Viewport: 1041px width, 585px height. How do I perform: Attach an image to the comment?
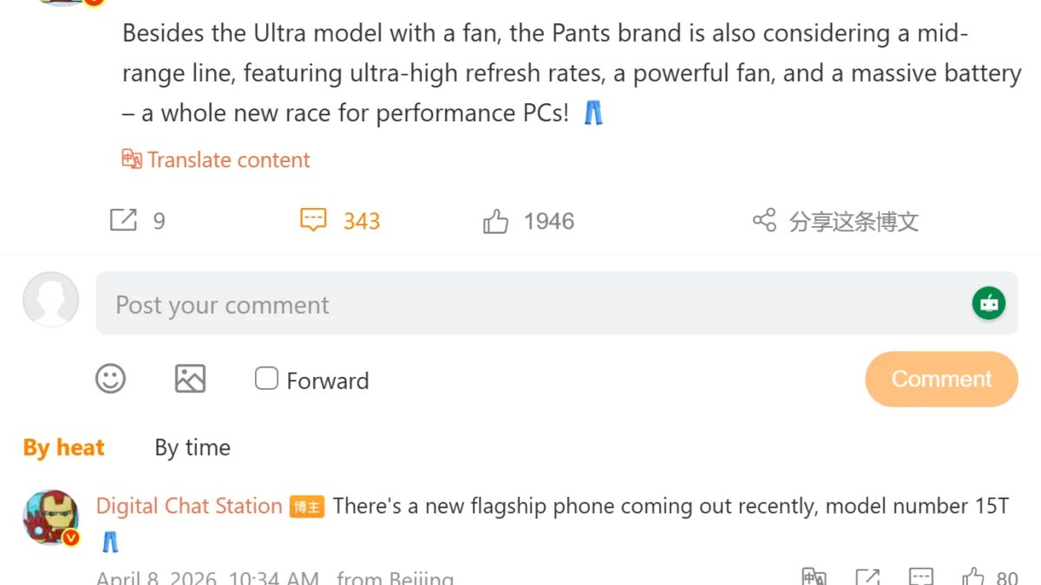pos(190,379)
